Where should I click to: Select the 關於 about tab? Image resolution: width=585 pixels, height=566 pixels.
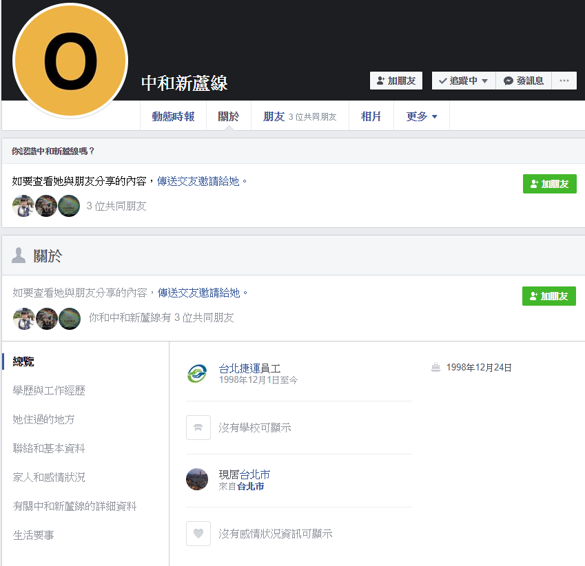click(228, 116)
